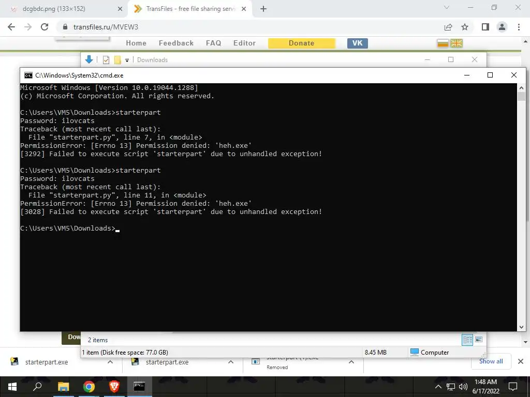Screen dimensions: 530x397
Task: Click the 2 items status text
Action: point(98,340)
